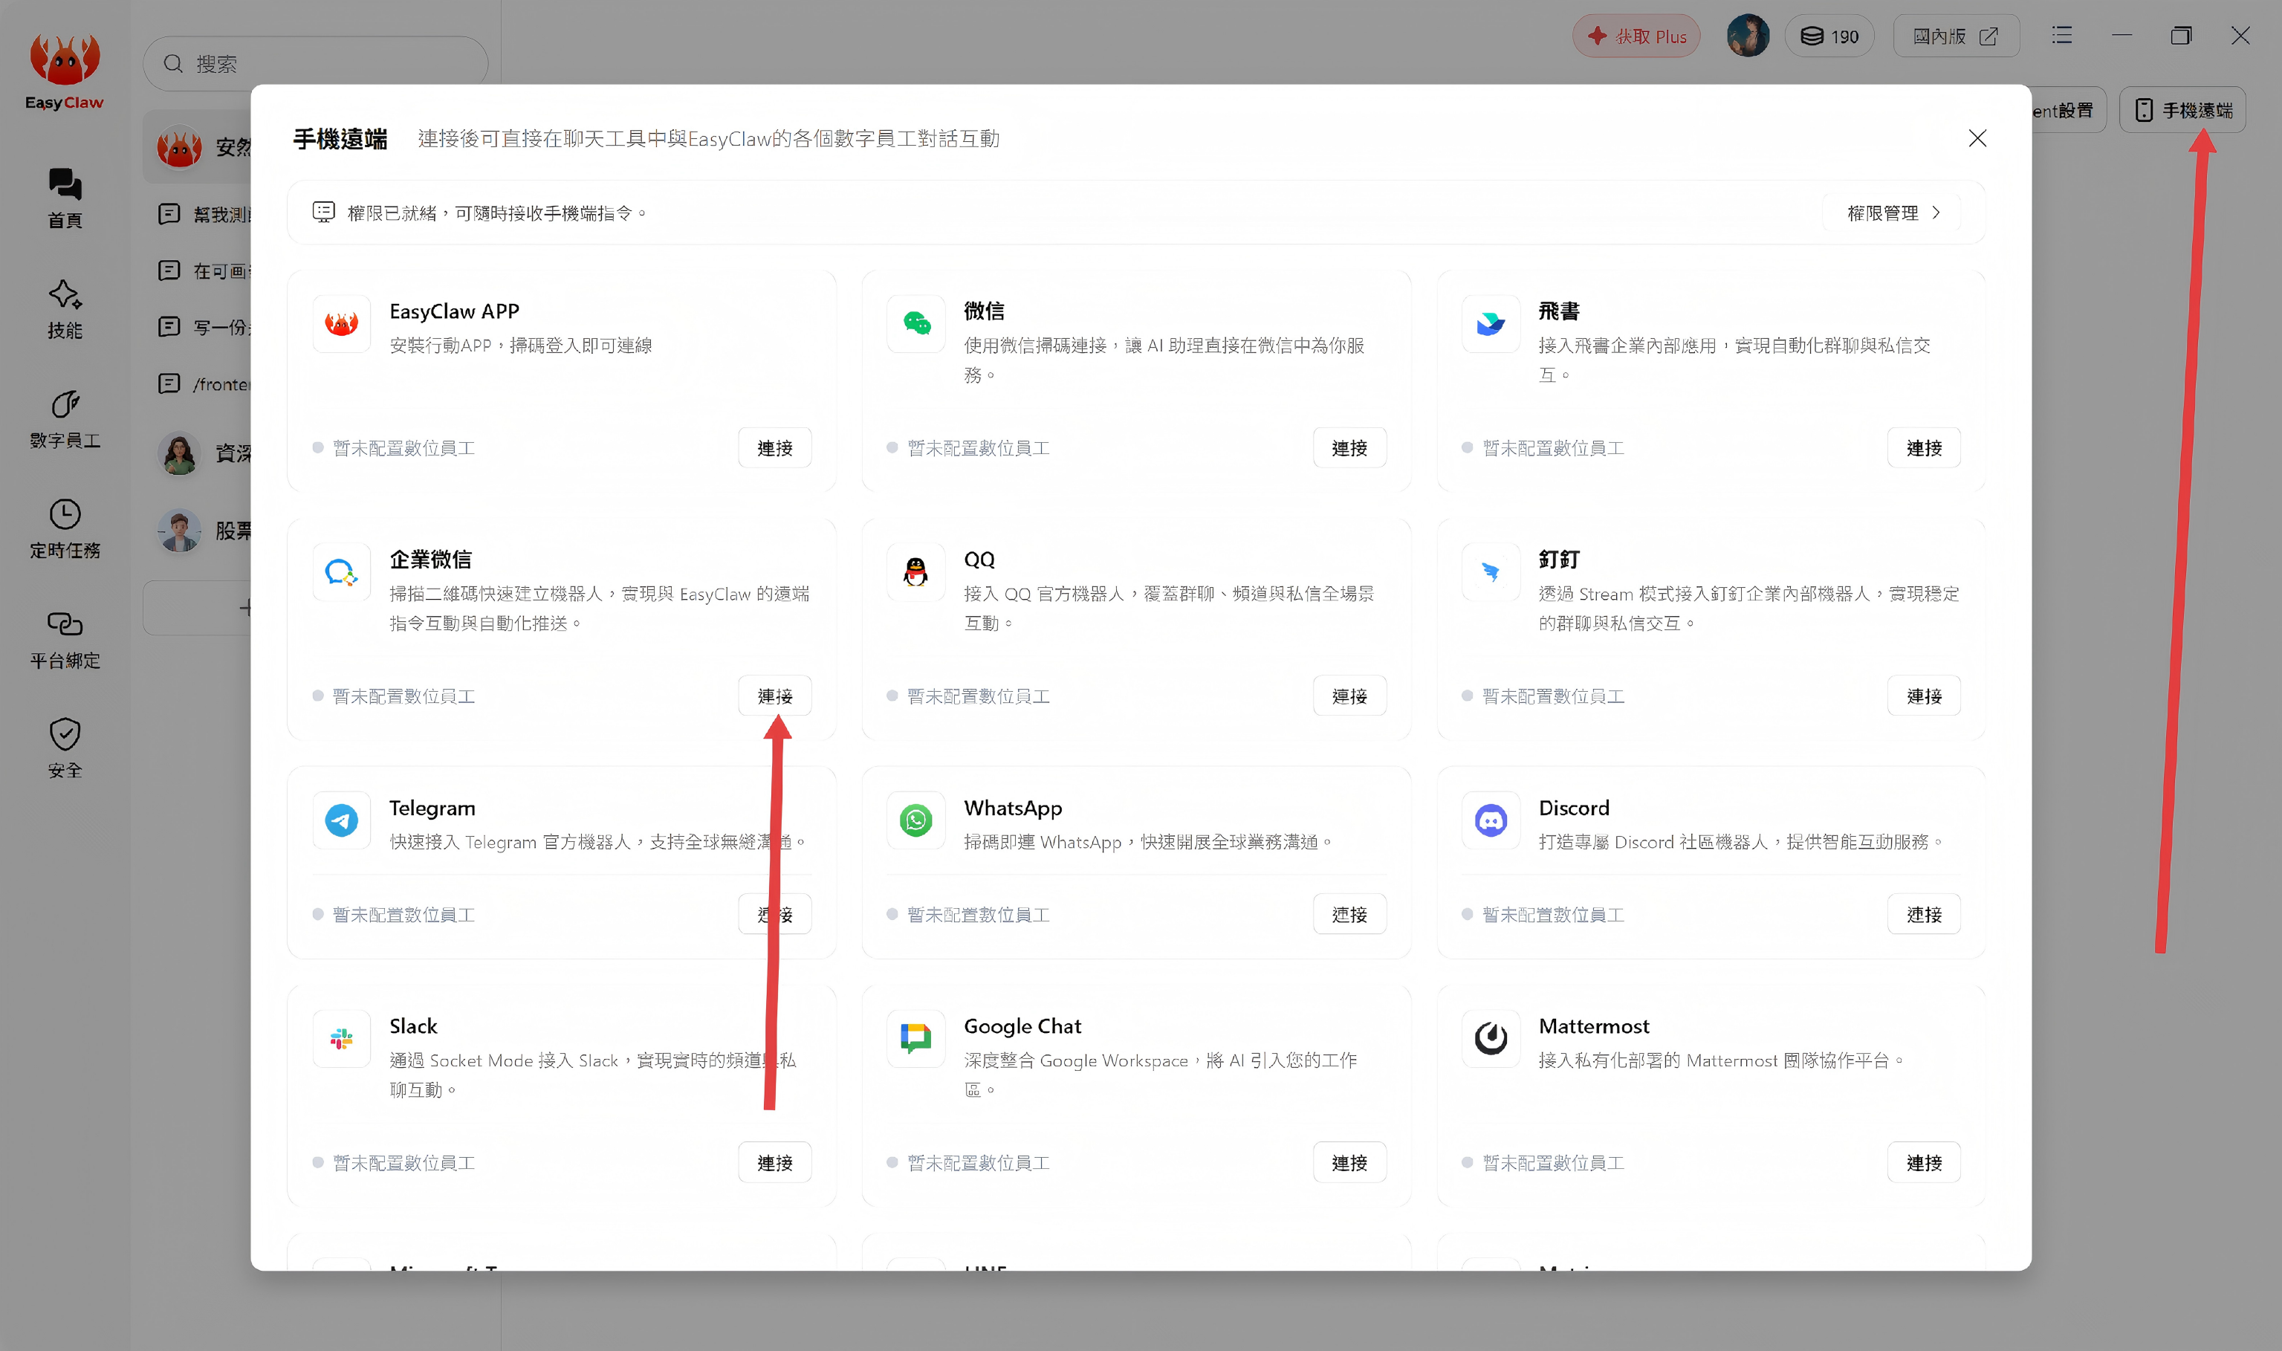Click the 權限已就緒 status message
This screenshot has height=1351, width=2282.
(x=496, y=213)
